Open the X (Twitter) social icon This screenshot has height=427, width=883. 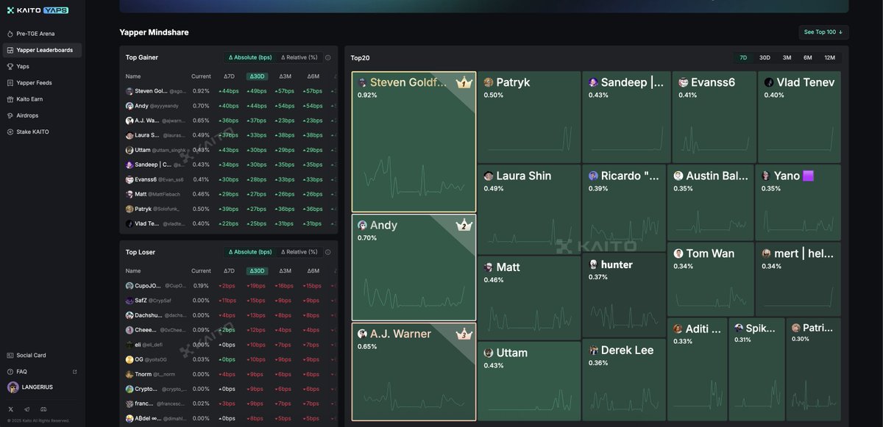[11, 409]
